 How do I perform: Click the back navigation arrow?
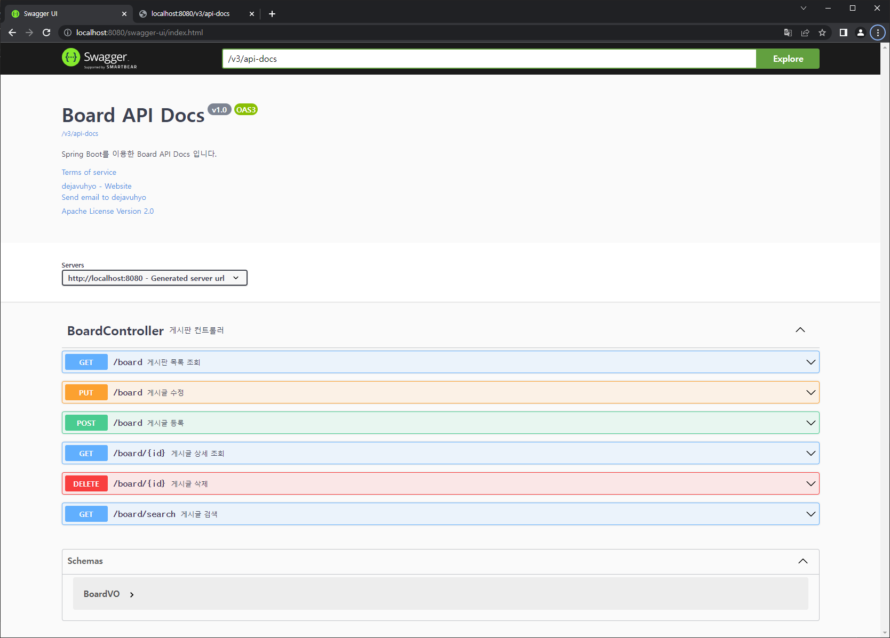point(12,33)
